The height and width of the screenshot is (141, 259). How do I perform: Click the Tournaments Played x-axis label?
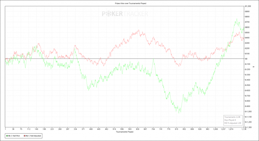(125, 132)
